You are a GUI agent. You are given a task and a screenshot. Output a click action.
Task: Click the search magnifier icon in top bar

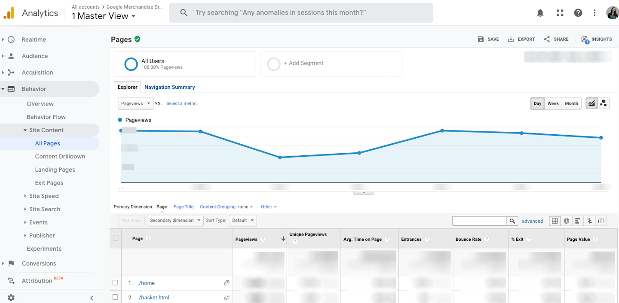click(x=184, y=13)
